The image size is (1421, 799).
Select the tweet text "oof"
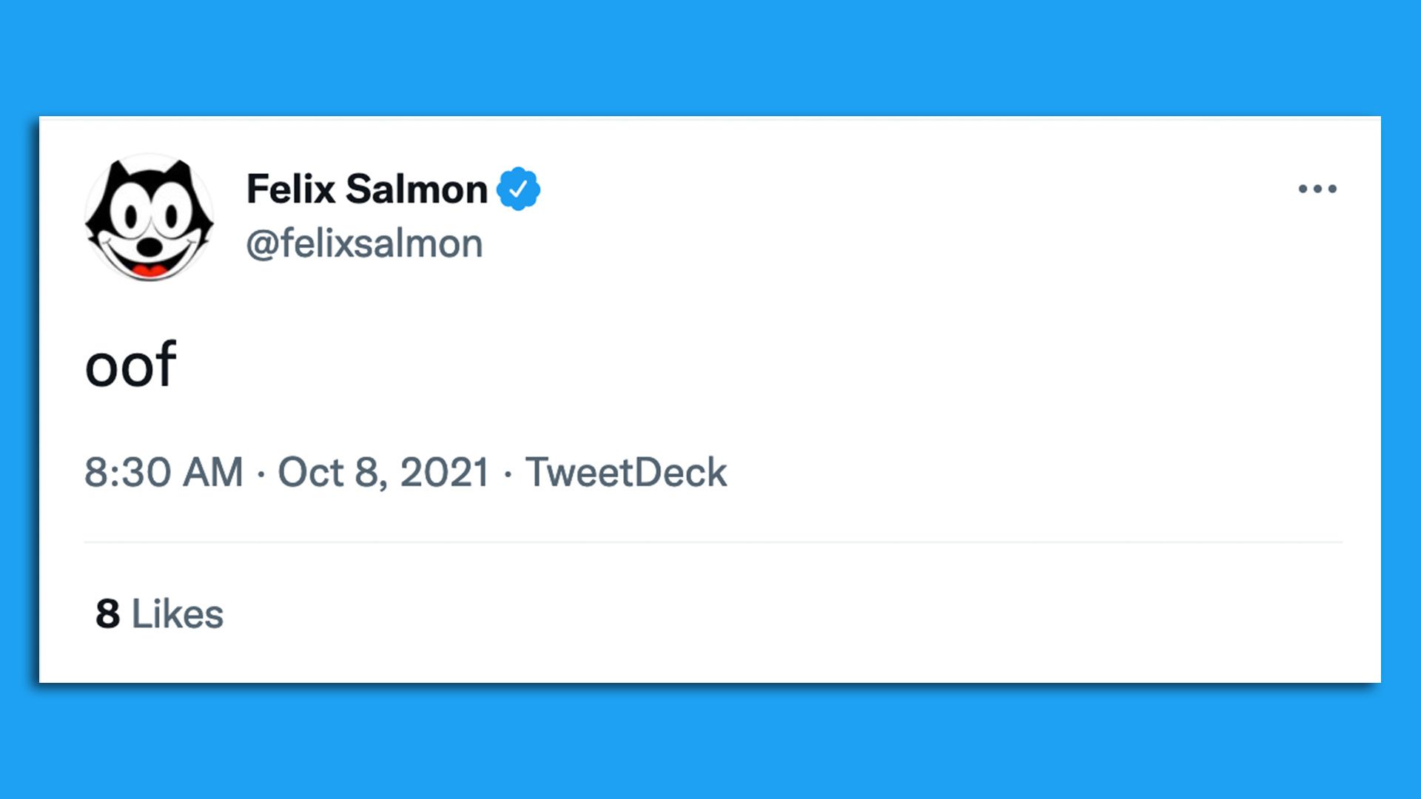click(131, 364)
